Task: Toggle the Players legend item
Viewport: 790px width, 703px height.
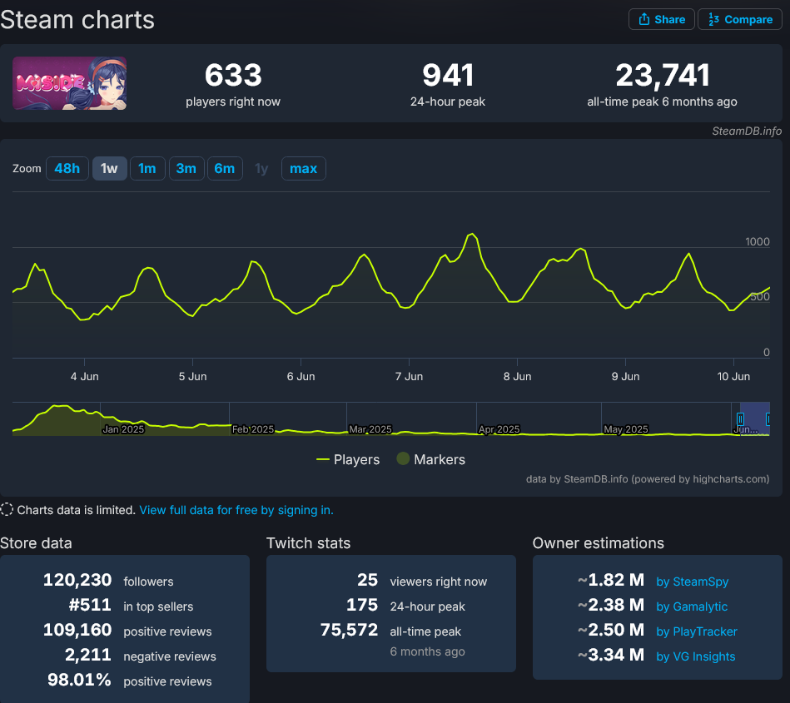Action: [348, 459]
